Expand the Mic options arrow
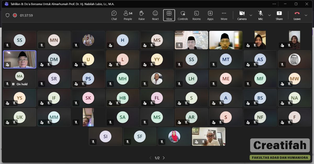The height and width of the screenshot is (164, 314). (x=269, y=15)
